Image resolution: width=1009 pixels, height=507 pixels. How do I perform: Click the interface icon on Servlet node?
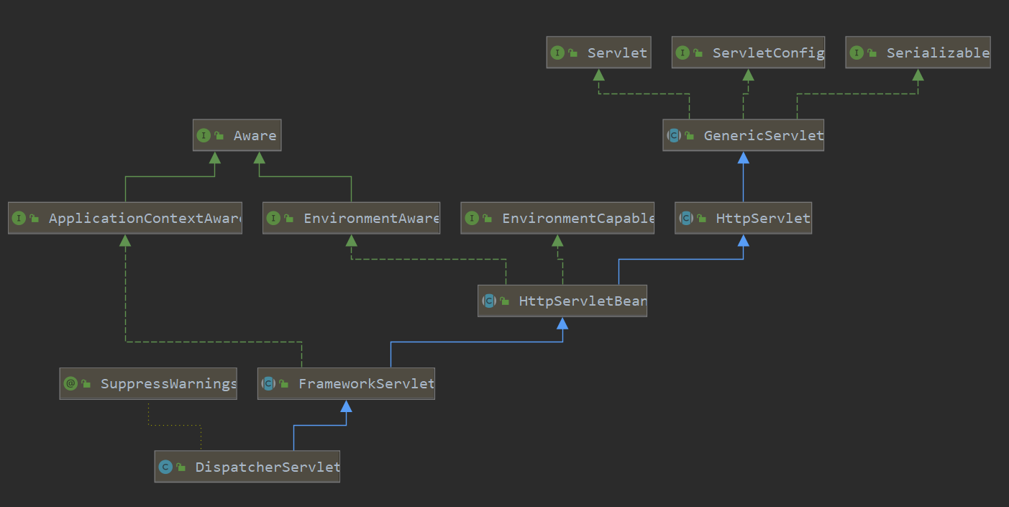[x=557, y=52]
